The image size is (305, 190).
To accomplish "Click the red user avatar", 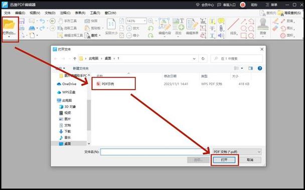I will [x=243, y=5].
